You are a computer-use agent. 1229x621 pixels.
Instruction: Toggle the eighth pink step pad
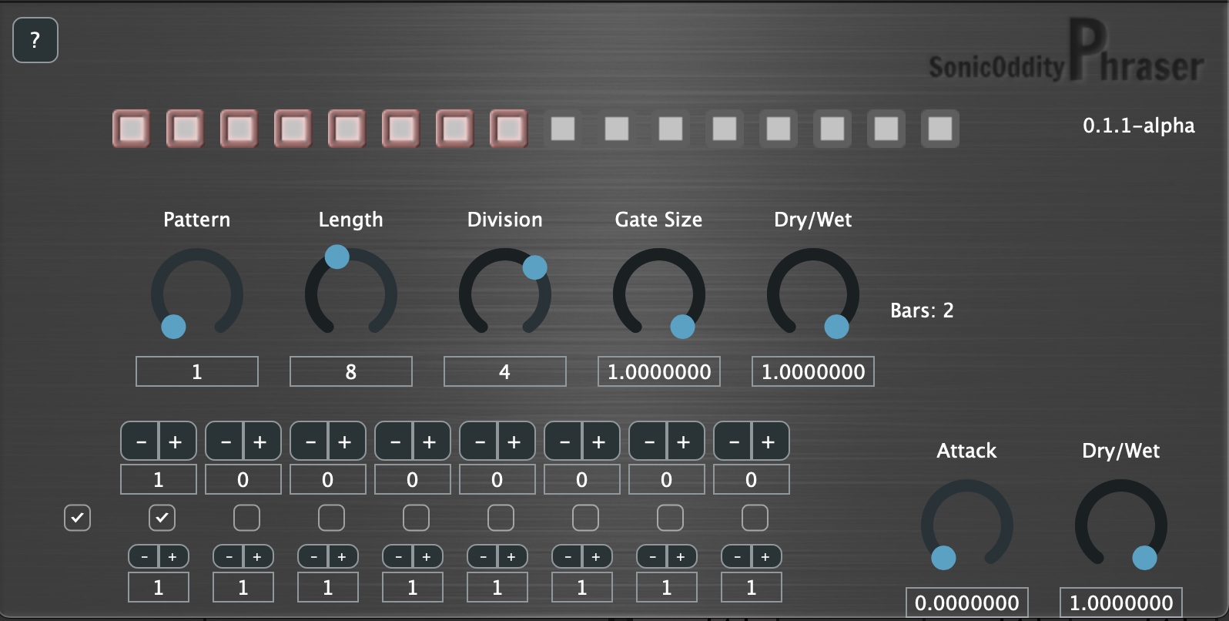click(x=509, y=129)
